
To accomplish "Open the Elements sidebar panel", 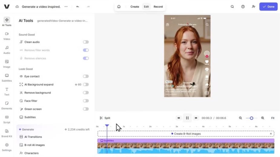I will pos(7,106).
